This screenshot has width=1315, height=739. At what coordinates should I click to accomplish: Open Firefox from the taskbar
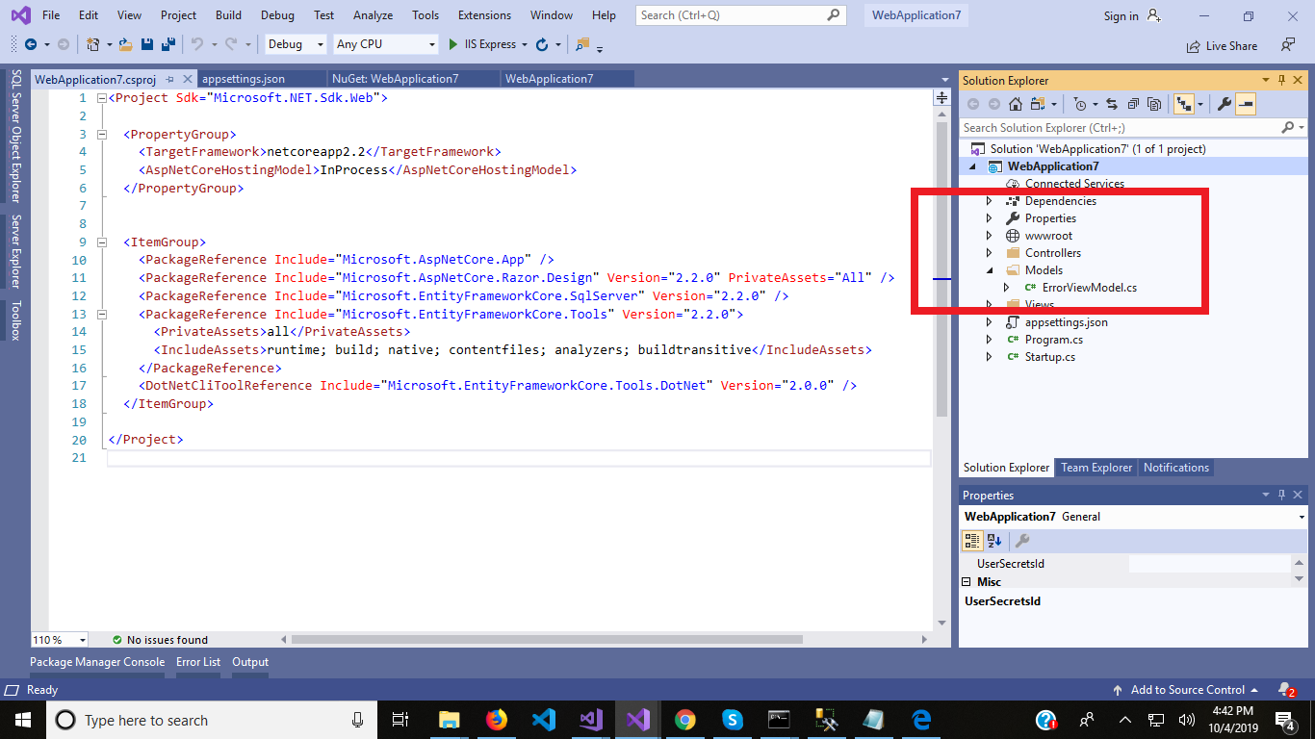(497, 720)
